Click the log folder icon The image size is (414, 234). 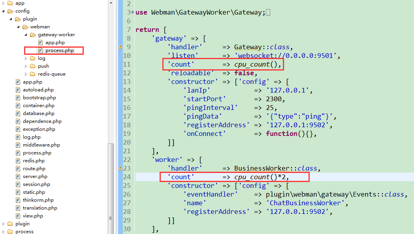click(33, 58)
